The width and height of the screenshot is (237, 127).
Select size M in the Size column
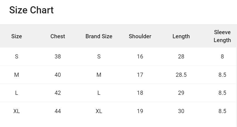tap(16, 75)
